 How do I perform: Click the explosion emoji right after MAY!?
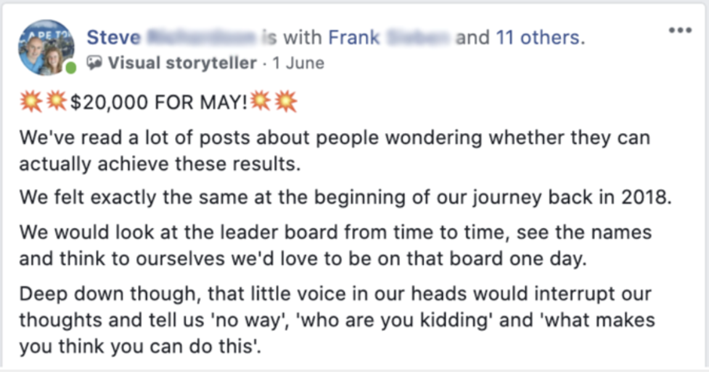(x=260, y=100)
